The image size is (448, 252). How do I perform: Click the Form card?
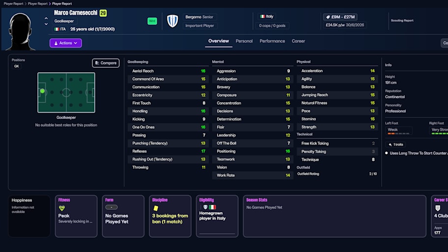tap(123, 216)
